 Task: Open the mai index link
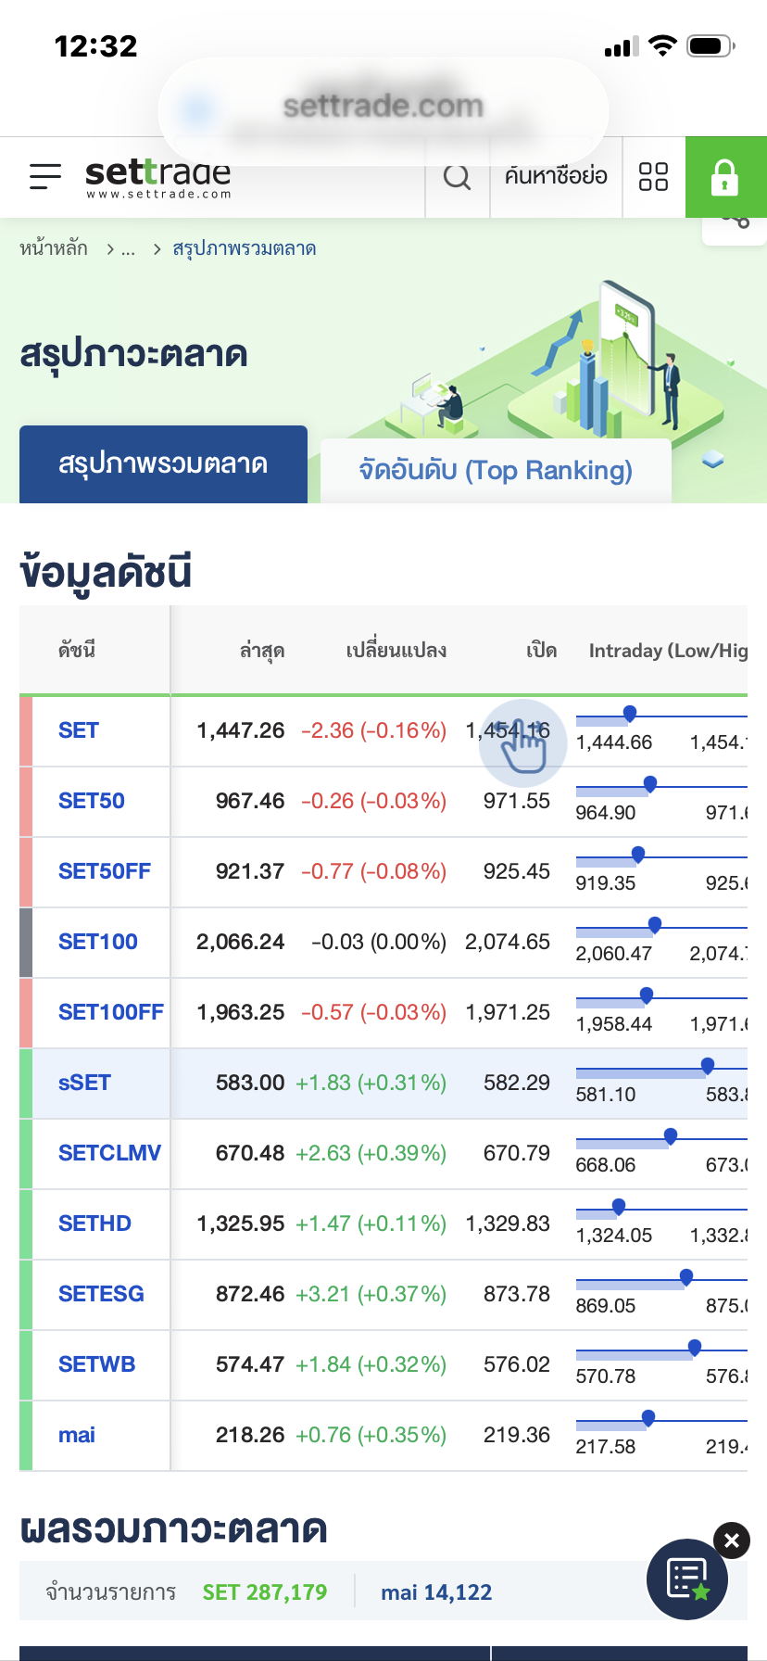[x=77, y=1435]
